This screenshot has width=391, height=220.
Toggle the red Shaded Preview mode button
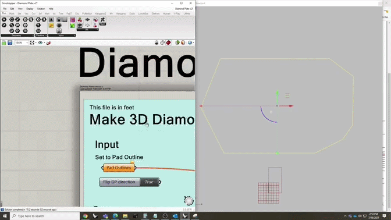[x=168, y=42]
